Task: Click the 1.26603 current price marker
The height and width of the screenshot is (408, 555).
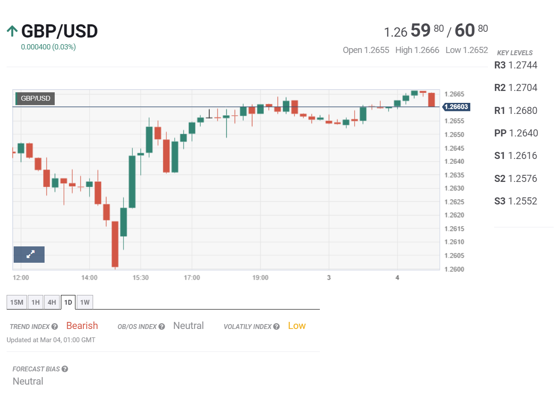Action: (x=456, y=107)
